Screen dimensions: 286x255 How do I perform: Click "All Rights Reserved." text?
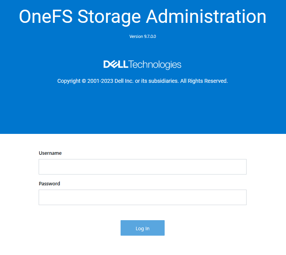point(204,81)
